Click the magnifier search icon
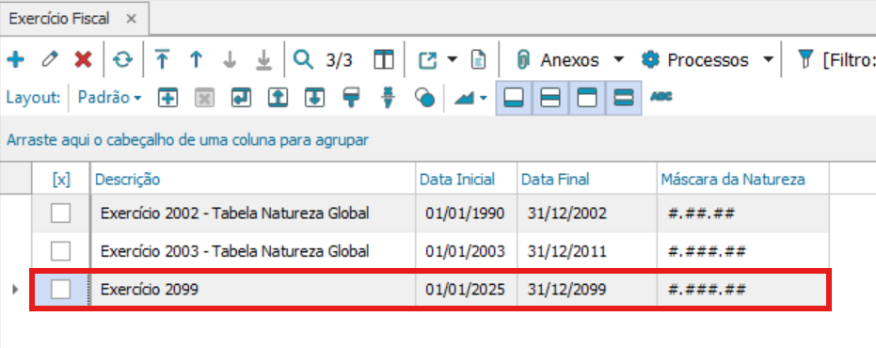 [303, 59]
